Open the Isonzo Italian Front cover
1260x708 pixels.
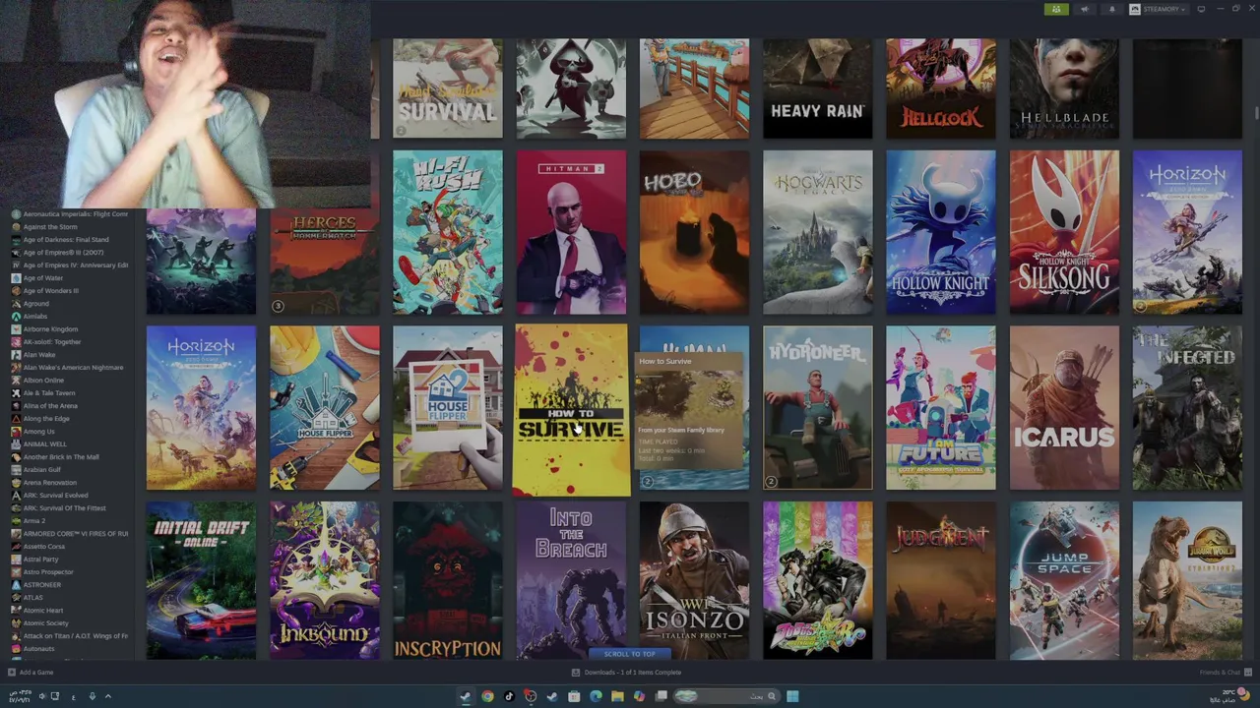coord(694,580)
